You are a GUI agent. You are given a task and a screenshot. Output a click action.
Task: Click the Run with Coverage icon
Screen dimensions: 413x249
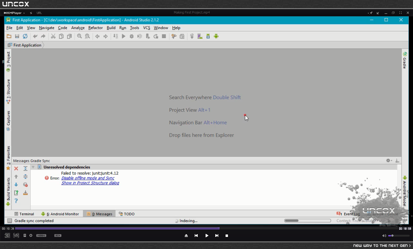140,36
